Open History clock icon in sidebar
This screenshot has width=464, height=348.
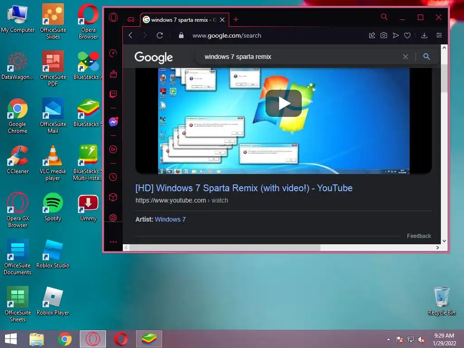(x=113, y=177)
